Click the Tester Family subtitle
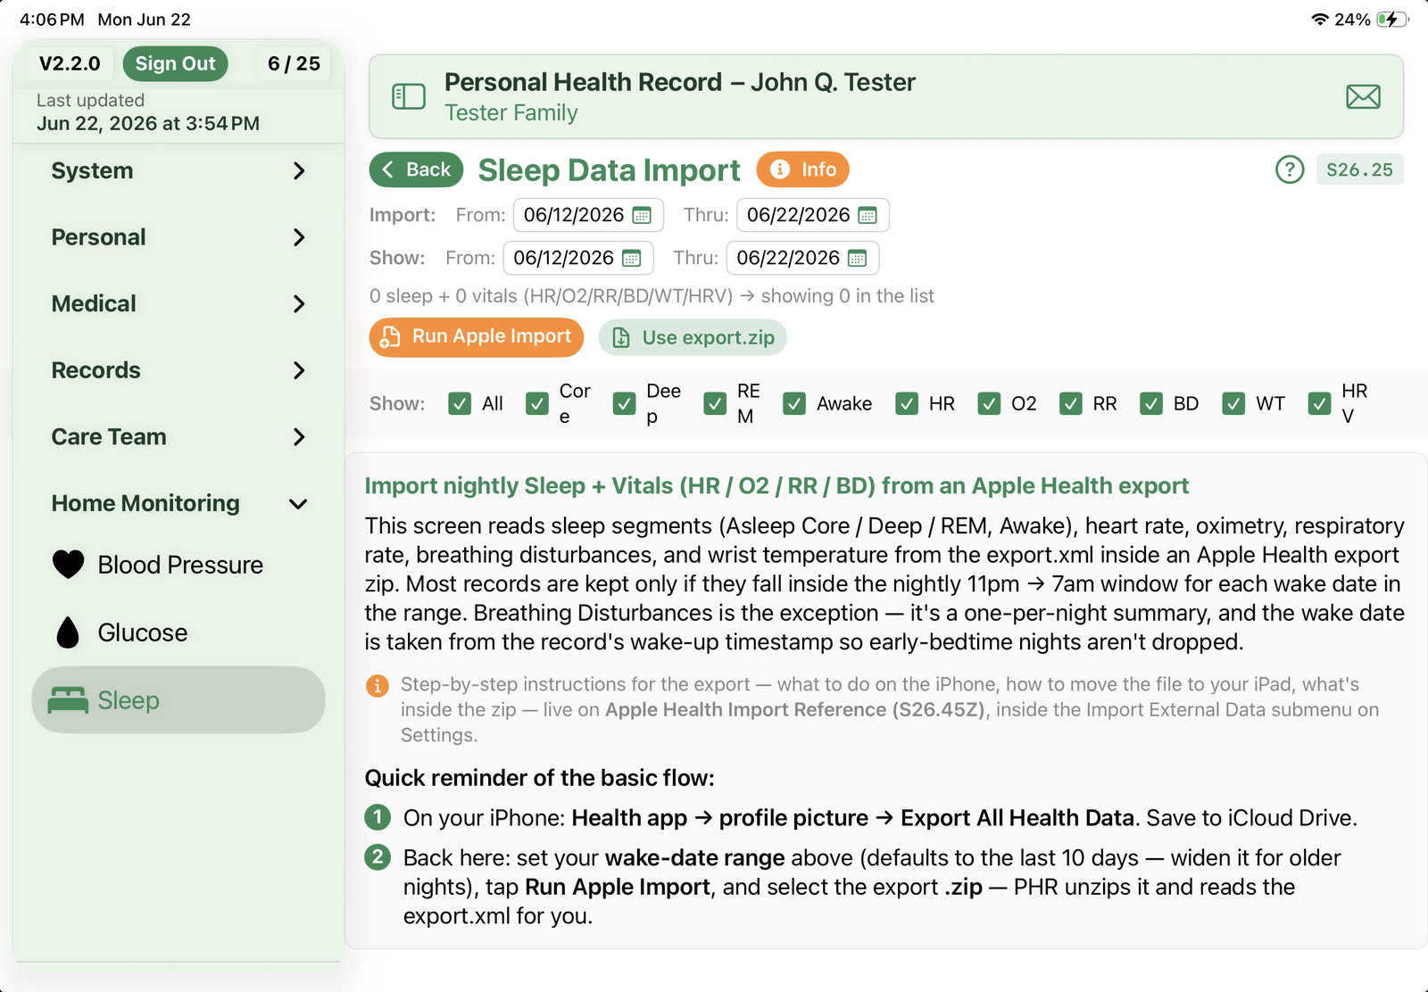Image resolution: width=1428 pixels, height=992 pixels. coord(511,113)
